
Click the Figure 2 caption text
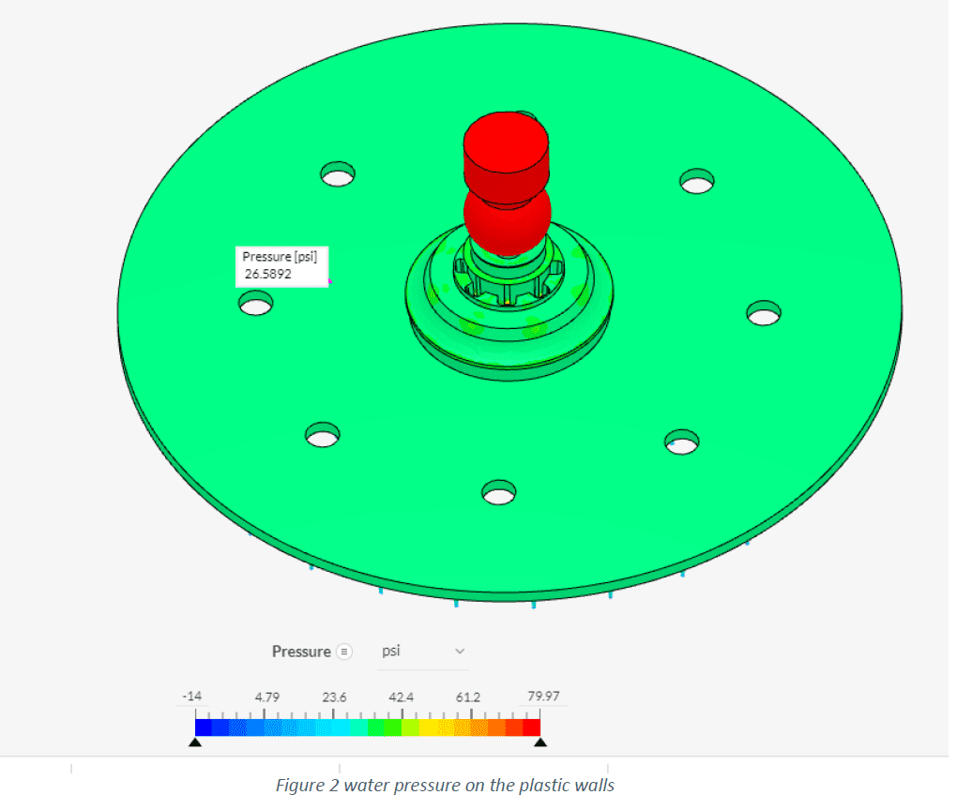coord(445,785)
